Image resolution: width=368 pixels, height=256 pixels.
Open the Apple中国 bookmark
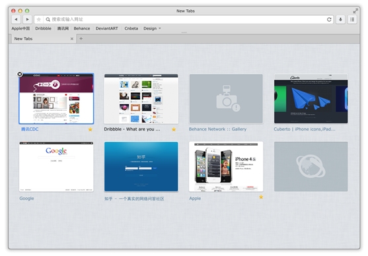(20, 28)
